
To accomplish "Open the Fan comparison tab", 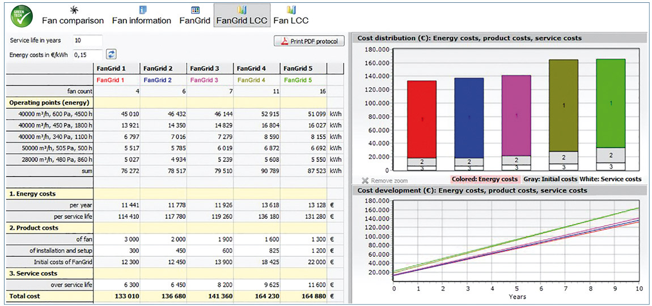I will tap(73, 15).
